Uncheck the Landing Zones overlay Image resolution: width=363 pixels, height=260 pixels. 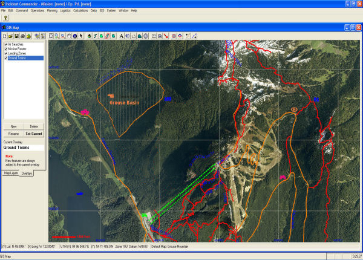(6, 53)
